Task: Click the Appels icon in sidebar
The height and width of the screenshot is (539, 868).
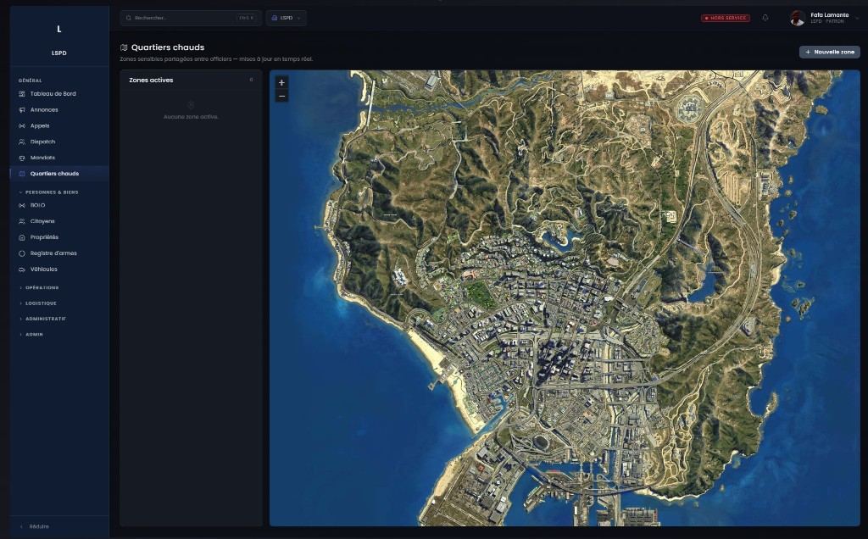Action: click(22, 126)
